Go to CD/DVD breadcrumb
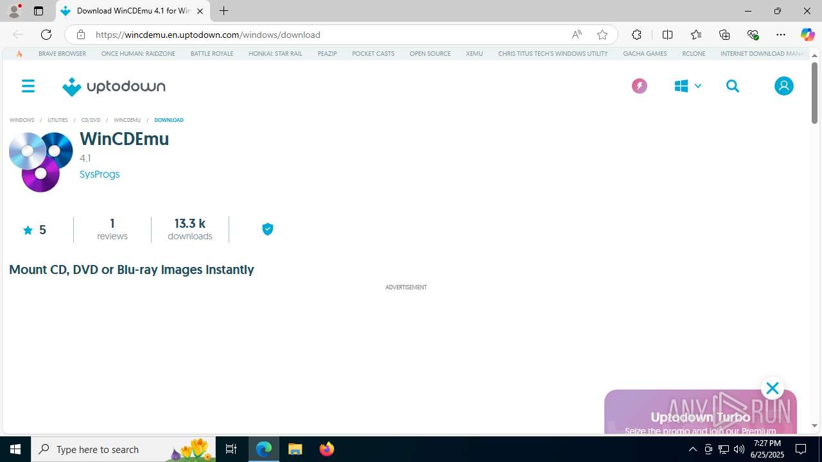The image size is (822, 462). point(91,120)
